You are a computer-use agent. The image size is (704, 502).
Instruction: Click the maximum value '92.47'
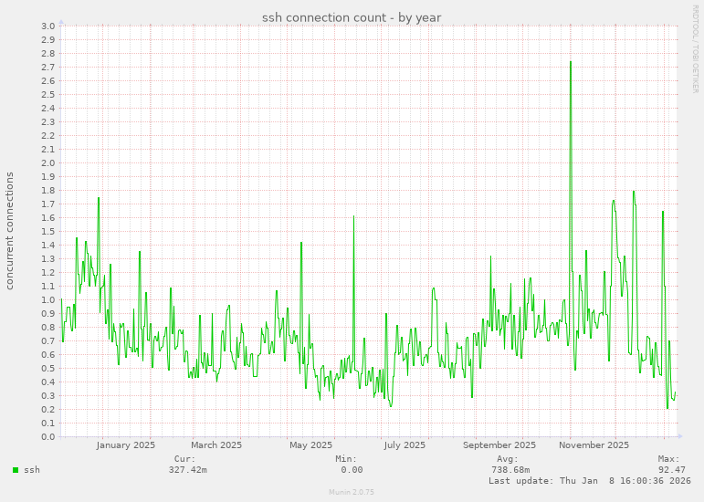(672, 470)
